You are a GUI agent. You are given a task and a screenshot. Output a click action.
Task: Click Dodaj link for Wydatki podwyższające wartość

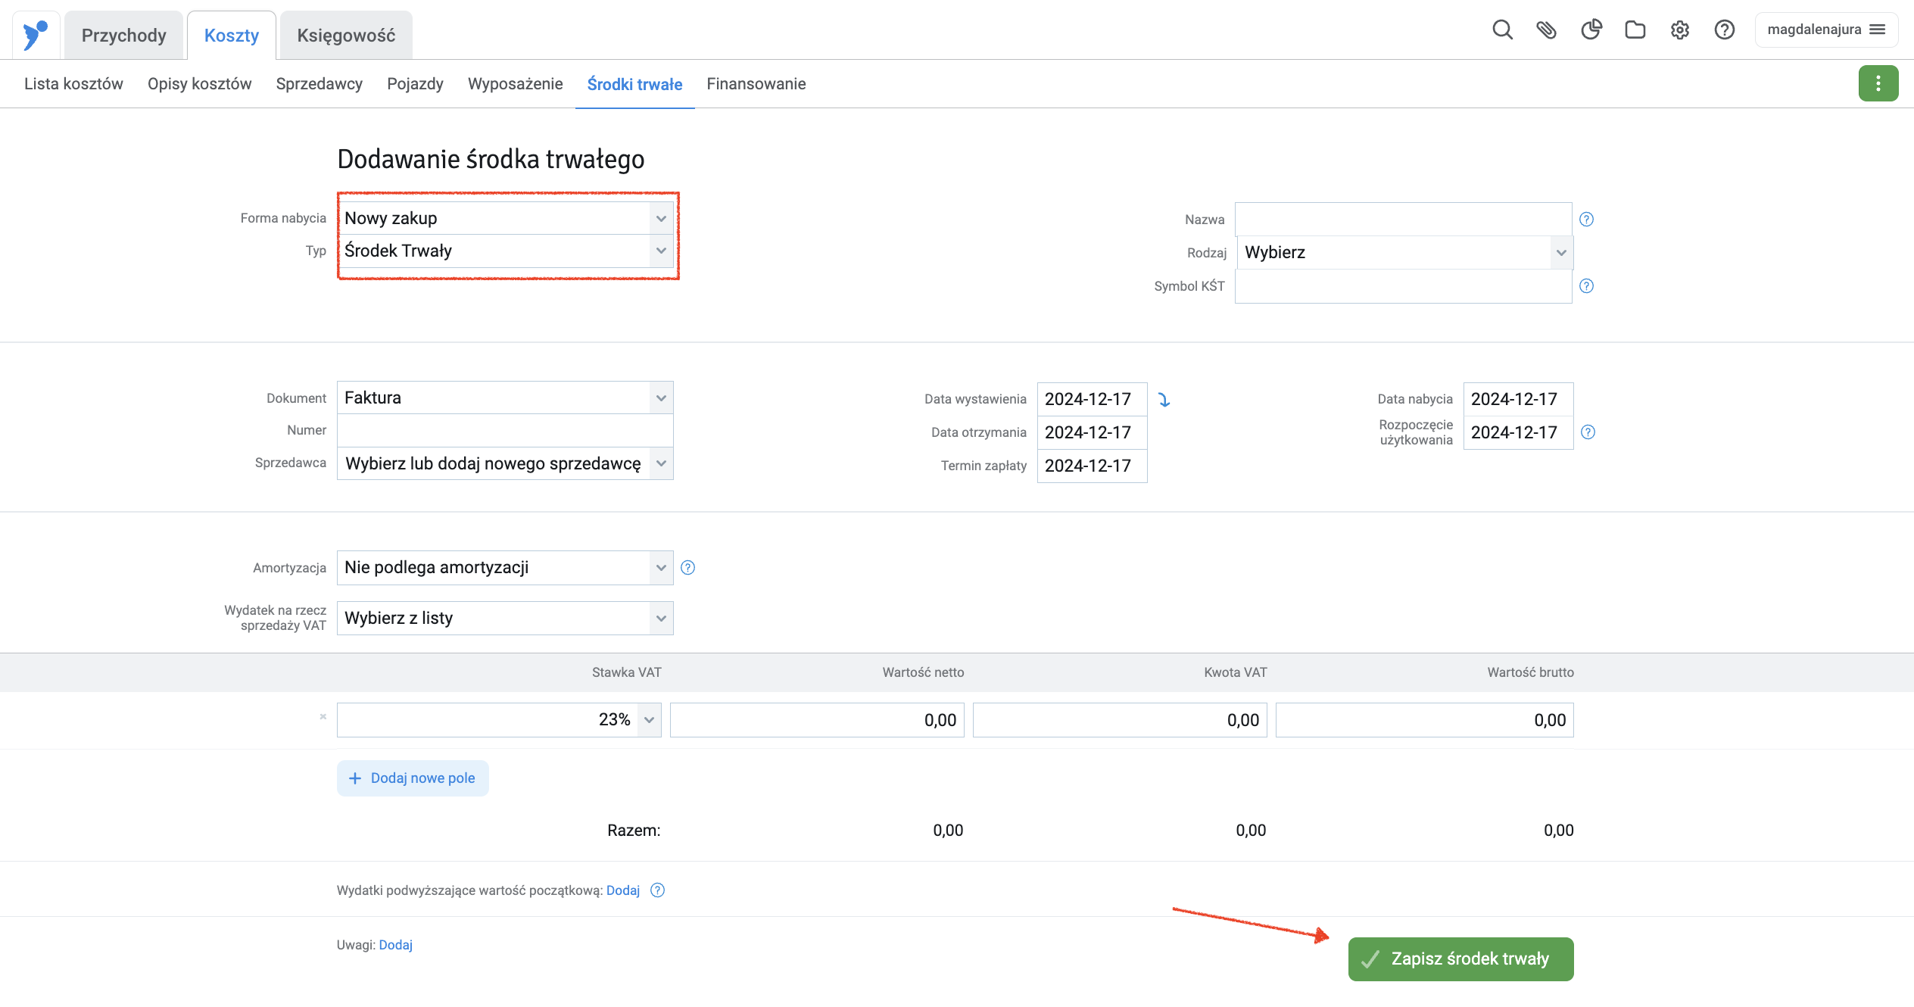623,890
